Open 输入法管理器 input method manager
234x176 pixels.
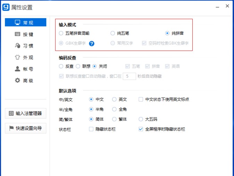25,113
